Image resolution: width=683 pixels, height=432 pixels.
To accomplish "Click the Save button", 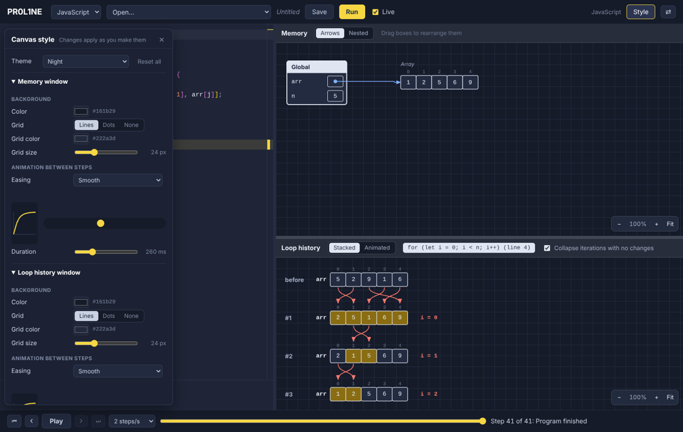I will click(319, 12).
